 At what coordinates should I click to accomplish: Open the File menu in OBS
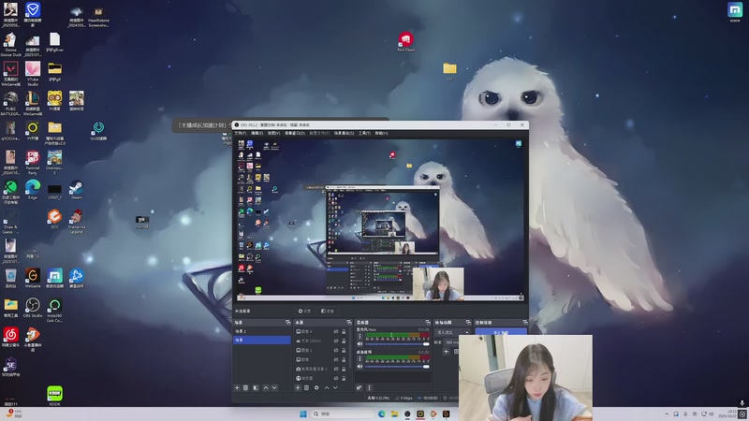pos(241,133)
